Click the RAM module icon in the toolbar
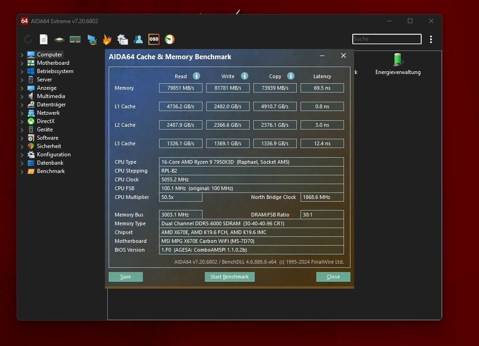This screenshot has width=479, height=346. pos(75,39)
